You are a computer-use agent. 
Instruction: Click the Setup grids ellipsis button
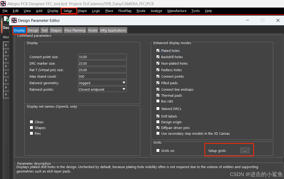(245, 151)
